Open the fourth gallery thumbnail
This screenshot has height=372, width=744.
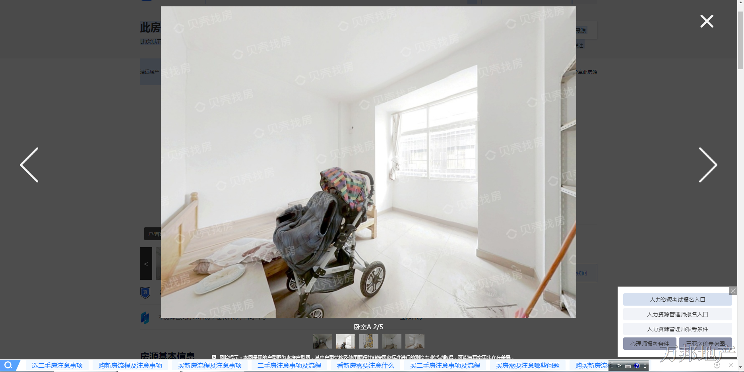[391, 341]
